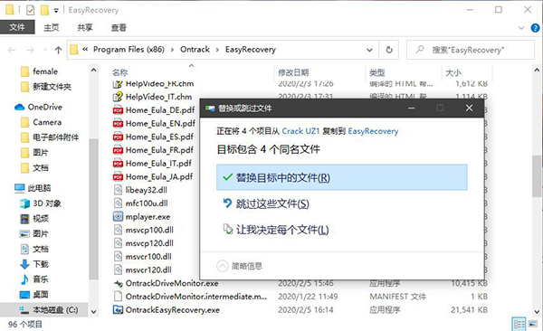Click the properties checkmark icon in title bar

(x=30, y=10)
